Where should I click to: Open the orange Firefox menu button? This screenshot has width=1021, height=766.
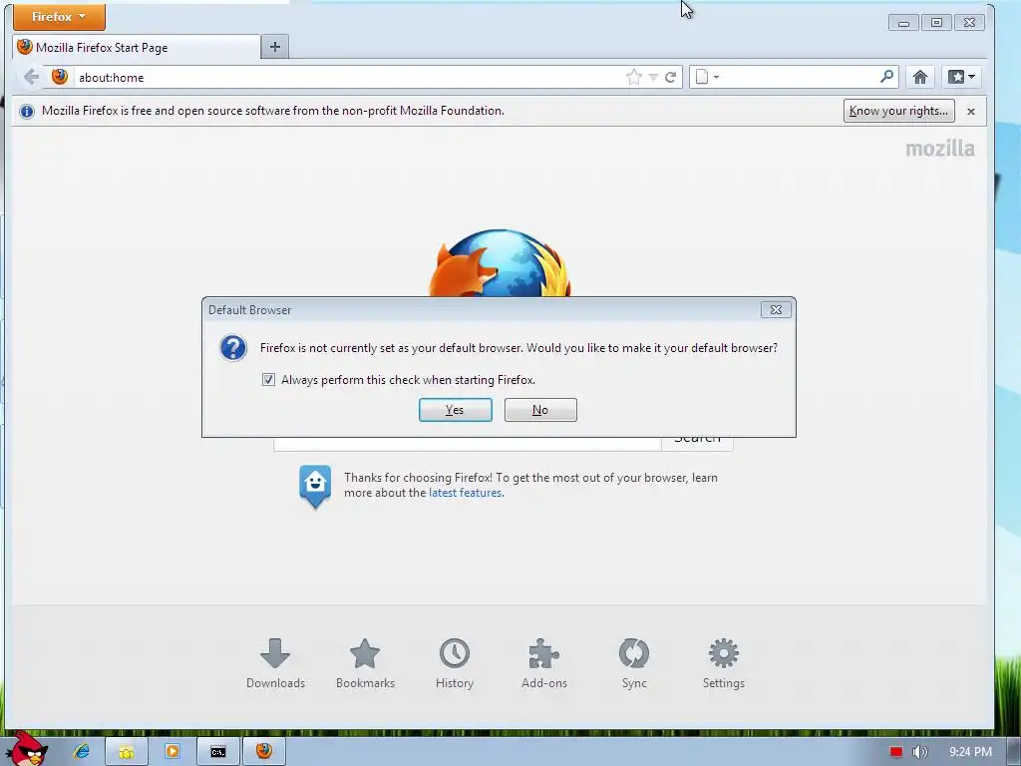click(59, 17)
